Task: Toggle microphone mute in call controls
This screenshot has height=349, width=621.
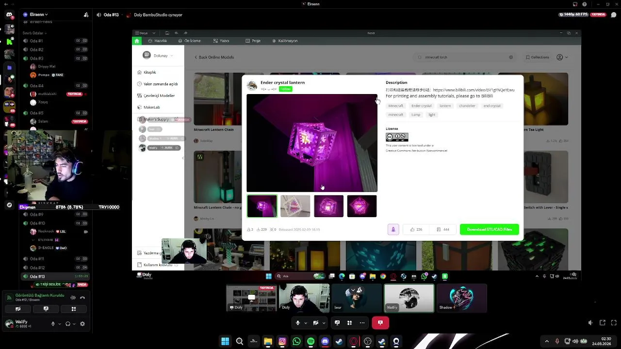Action: click(x=298, y=322)
